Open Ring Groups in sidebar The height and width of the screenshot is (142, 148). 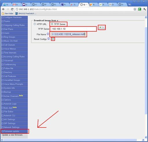[x=14, y=37]
